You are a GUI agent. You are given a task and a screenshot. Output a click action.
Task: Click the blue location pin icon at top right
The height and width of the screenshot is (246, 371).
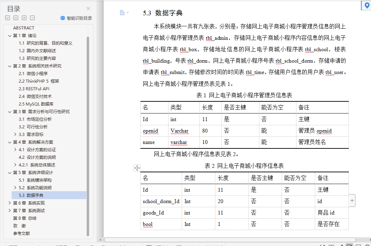367,6
